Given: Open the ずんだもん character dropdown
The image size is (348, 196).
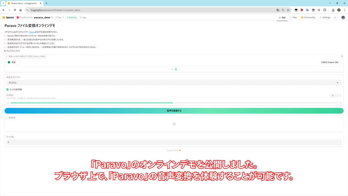Looking at the screenshot, I should (174, 83).
